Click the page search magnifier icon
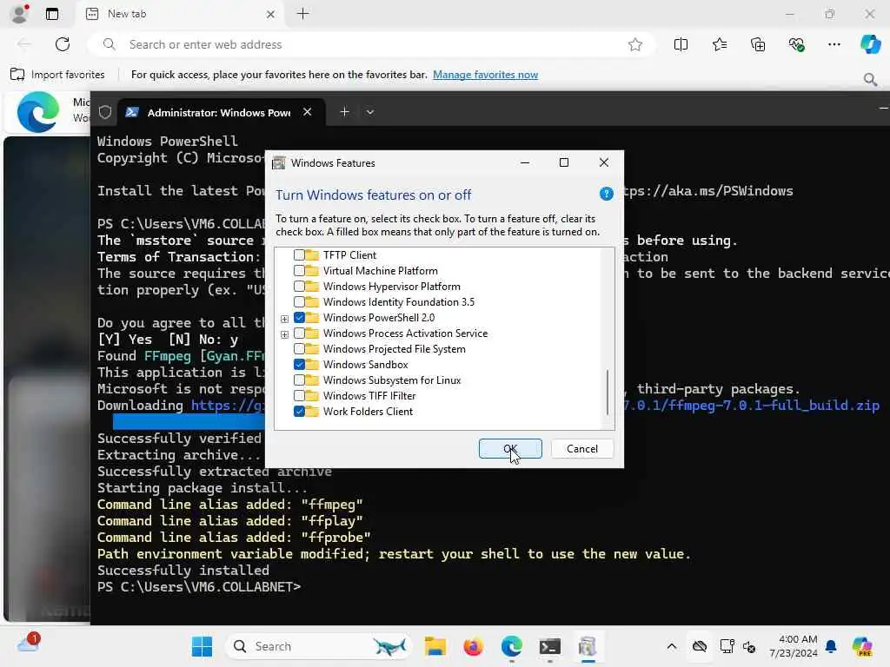The height and width of the screenshot is (667, 890). pyautogui.click(x=870, y=79)
